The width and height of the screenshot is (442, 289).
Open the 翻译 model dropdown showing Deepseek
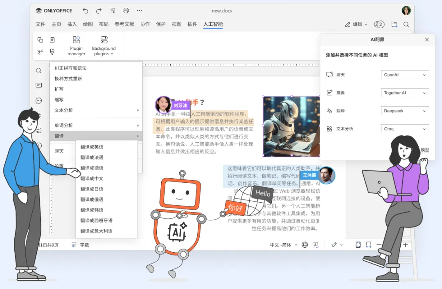[x=405, y=111]
